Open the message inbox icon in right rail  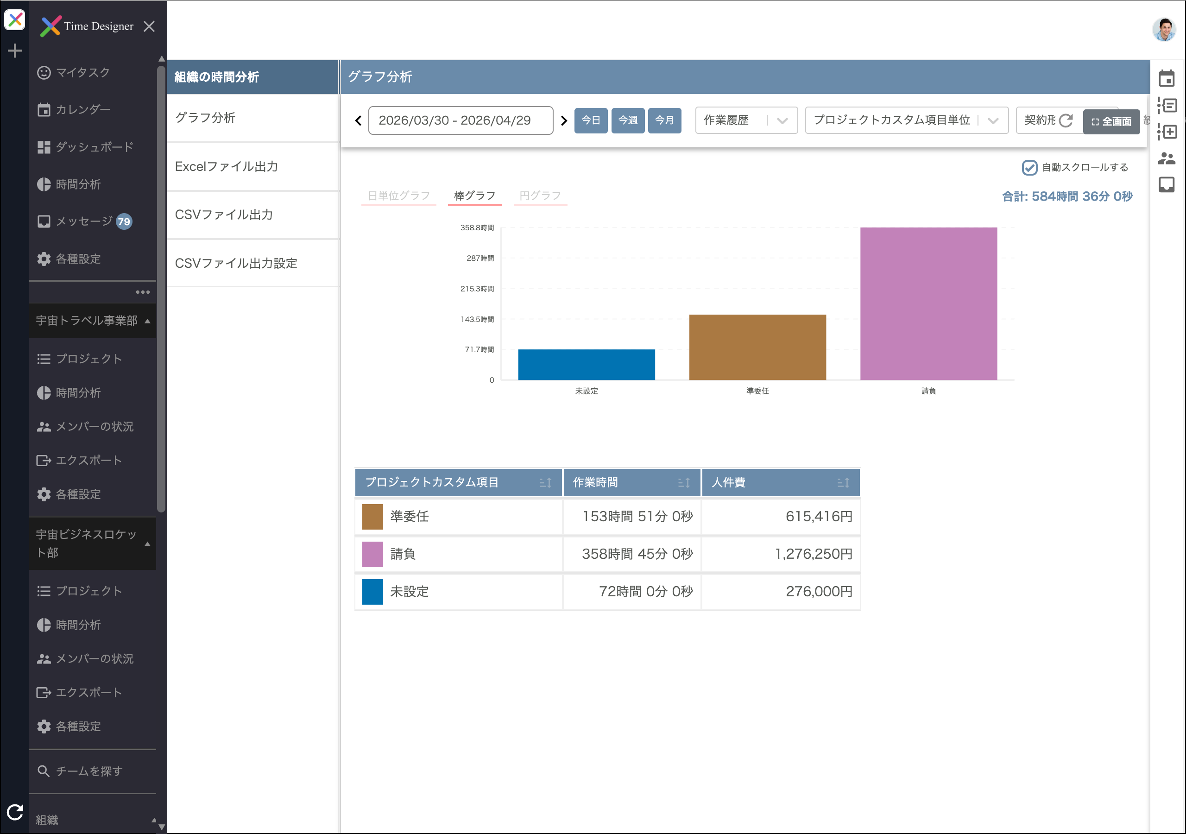(1167, 185)
